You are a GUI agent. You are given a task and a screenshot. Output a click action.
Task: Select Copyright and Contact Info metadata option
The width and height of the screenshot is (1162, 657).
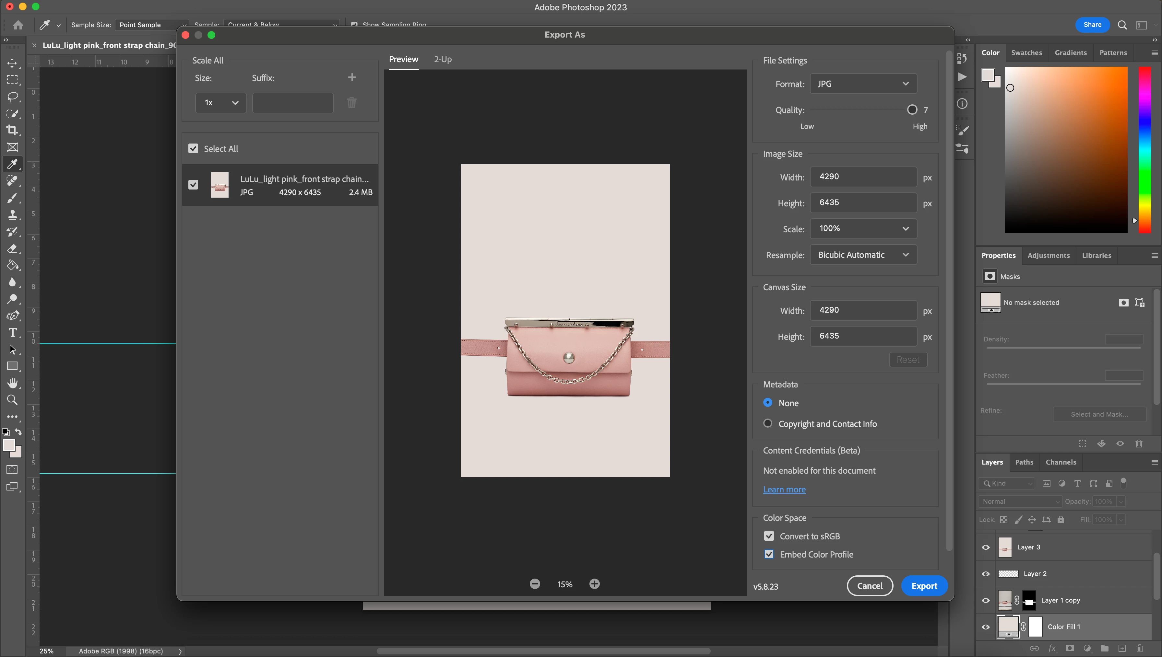tap(768, 423)
